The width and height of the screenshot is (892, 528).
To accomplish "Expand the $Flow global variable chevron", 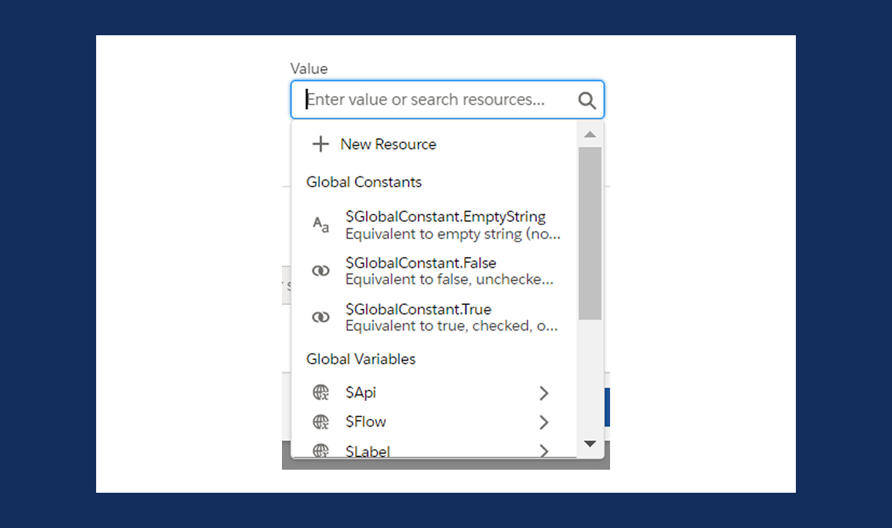I will click(x=544, y=422).
